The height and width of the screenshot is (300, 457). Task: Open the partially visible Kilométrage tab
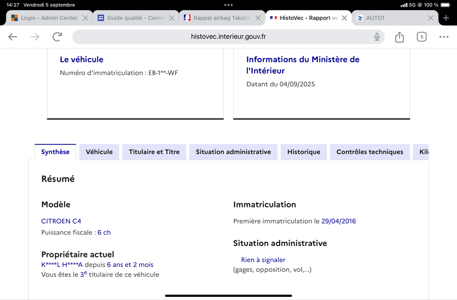tap(421, 152)
